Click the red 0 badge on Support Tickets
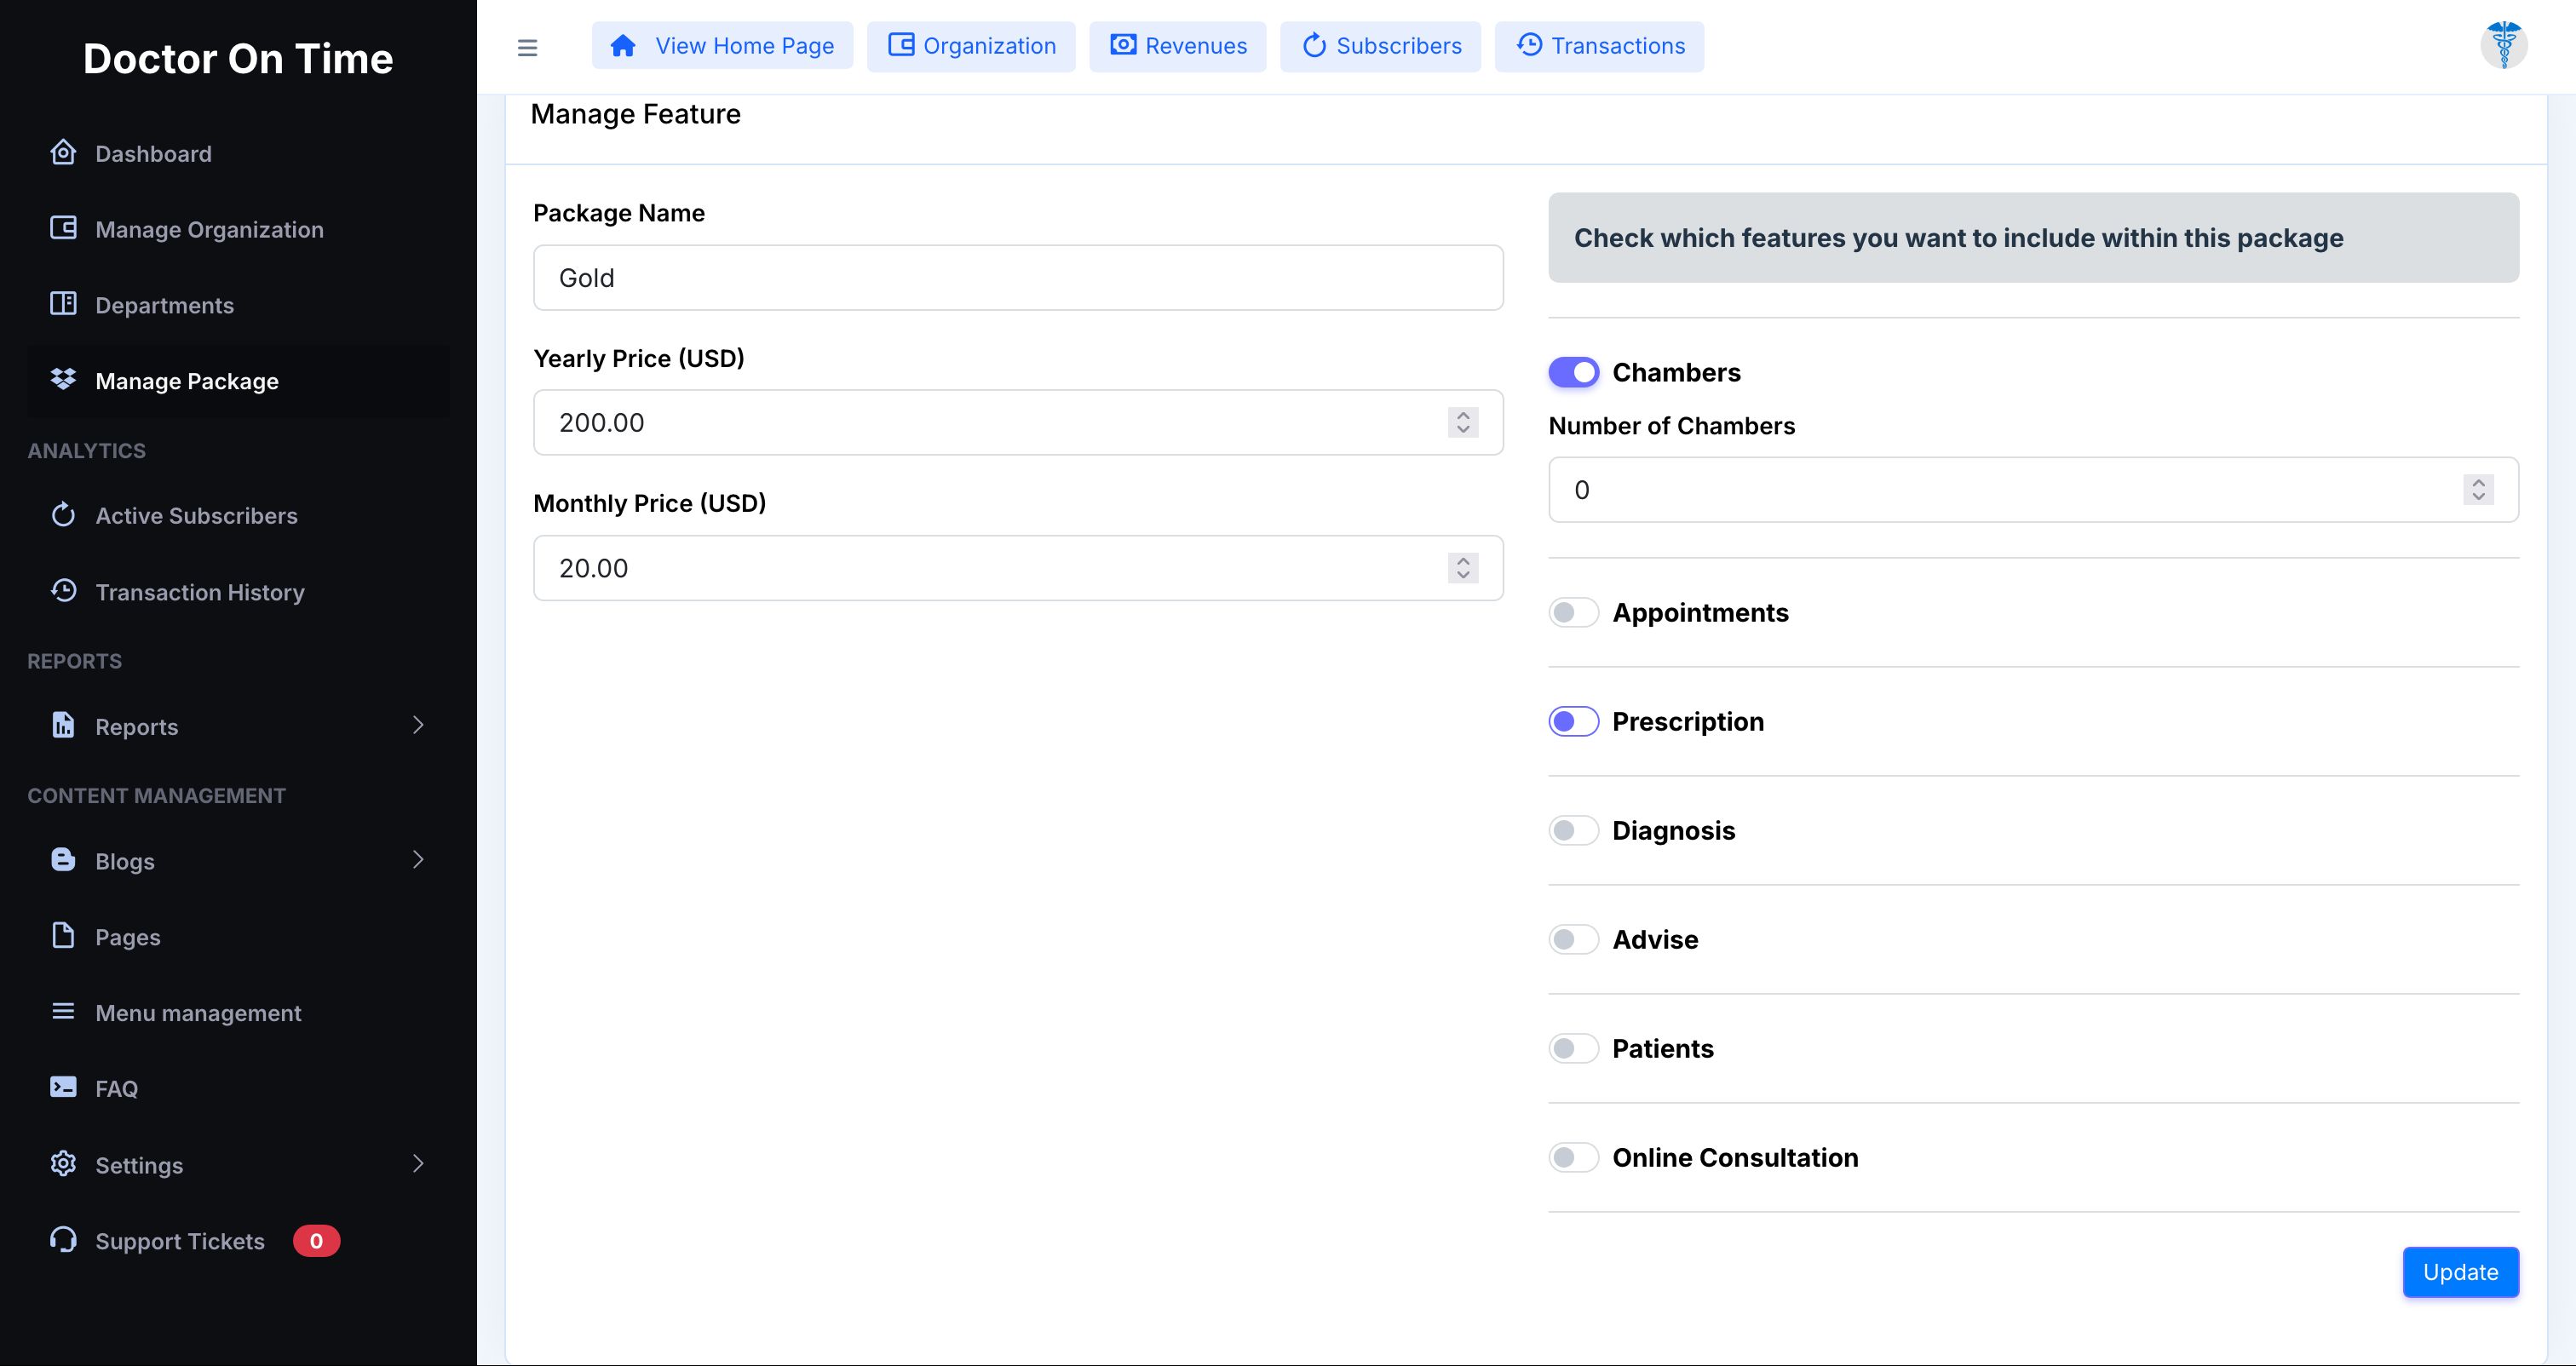 pyautogui.click(x=316, y=1241)
